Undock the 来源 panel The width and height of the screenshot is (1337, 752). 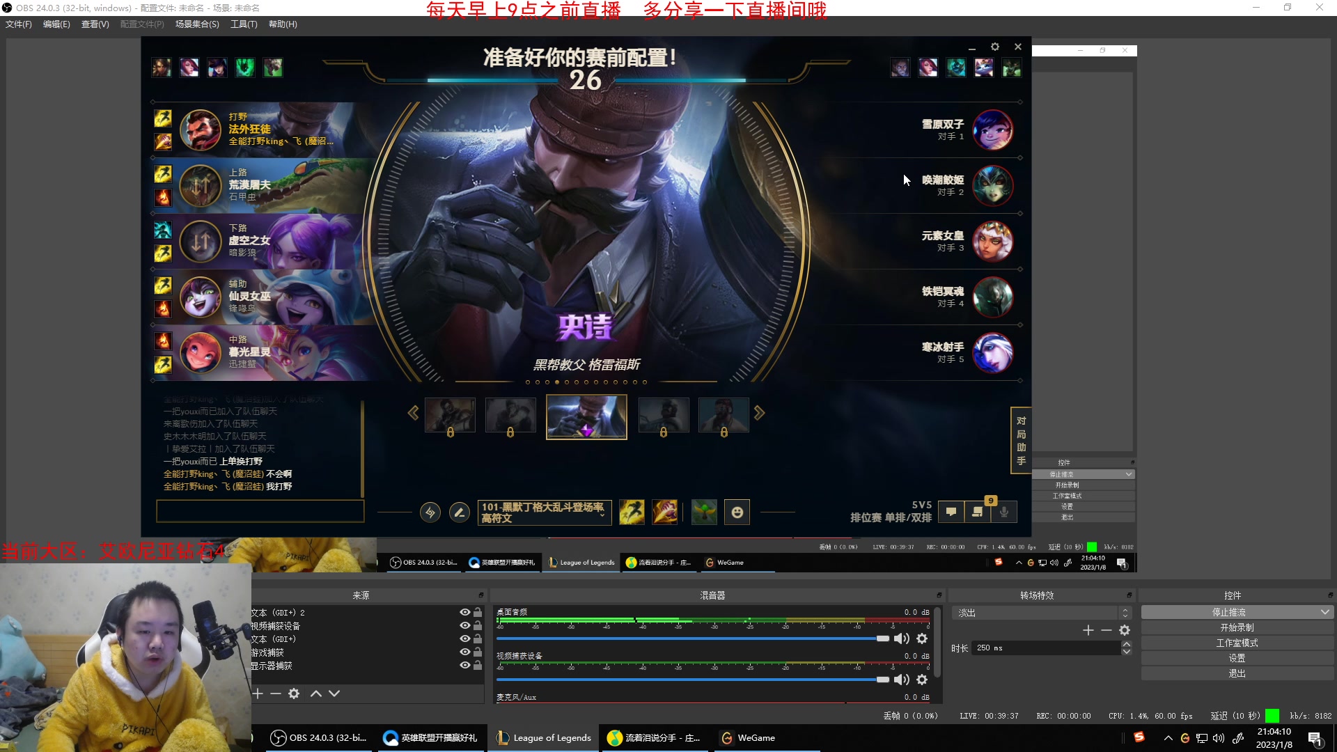[x=480, y=595]
